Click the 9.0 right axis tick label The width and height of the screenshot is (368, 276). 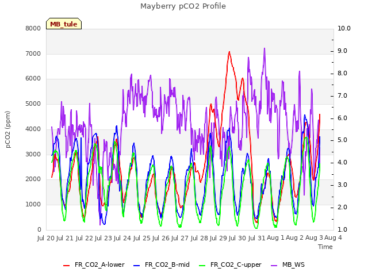click(342, 51)
